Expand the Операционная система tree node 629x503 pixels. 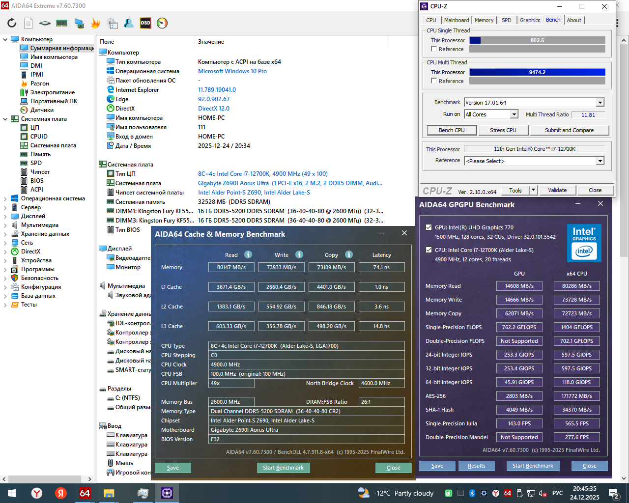(5, 198)
